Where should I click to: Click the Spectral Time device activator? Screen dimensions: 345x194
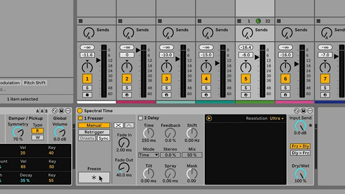click(x=80, y=110)
